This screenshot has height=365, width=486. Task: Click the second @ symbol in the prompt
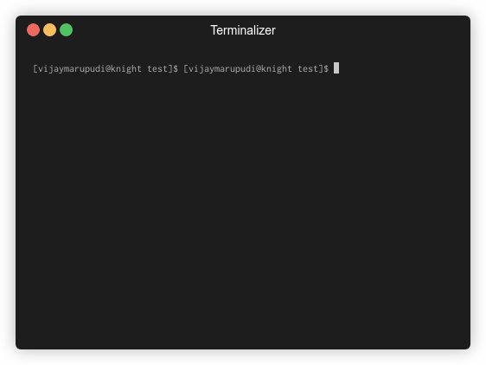click(259, 68)
